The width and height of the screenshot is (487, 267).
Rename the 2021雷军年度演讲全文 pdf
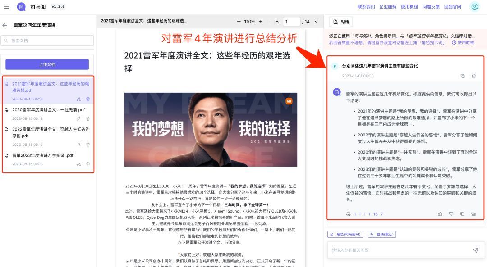coord(78,99)
